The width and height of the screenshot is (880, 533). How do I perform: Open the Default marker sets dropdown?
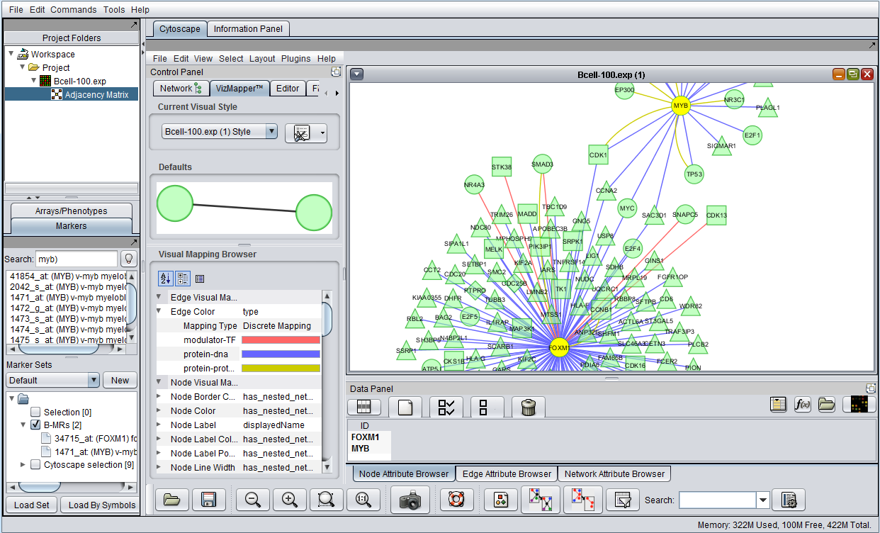tap(94, 381)
